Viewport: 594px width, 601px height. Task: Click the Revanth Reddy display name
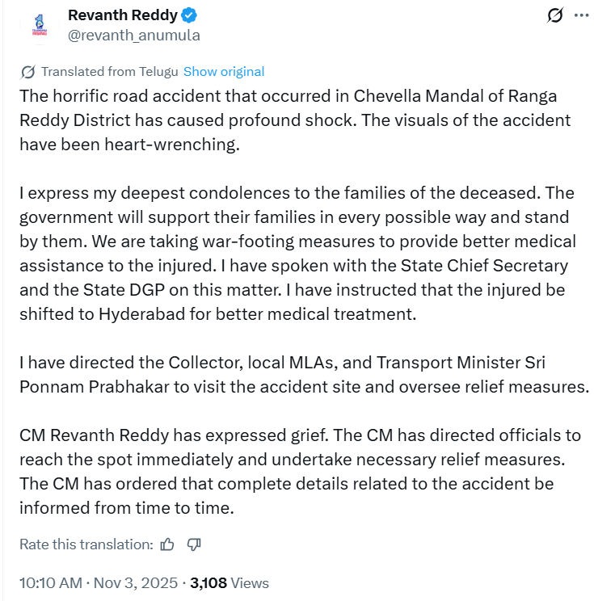[123, 15]
